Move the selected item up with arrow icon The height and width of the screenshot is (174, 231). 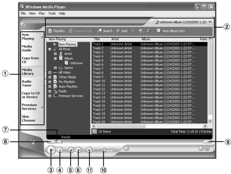pos(141,31)
